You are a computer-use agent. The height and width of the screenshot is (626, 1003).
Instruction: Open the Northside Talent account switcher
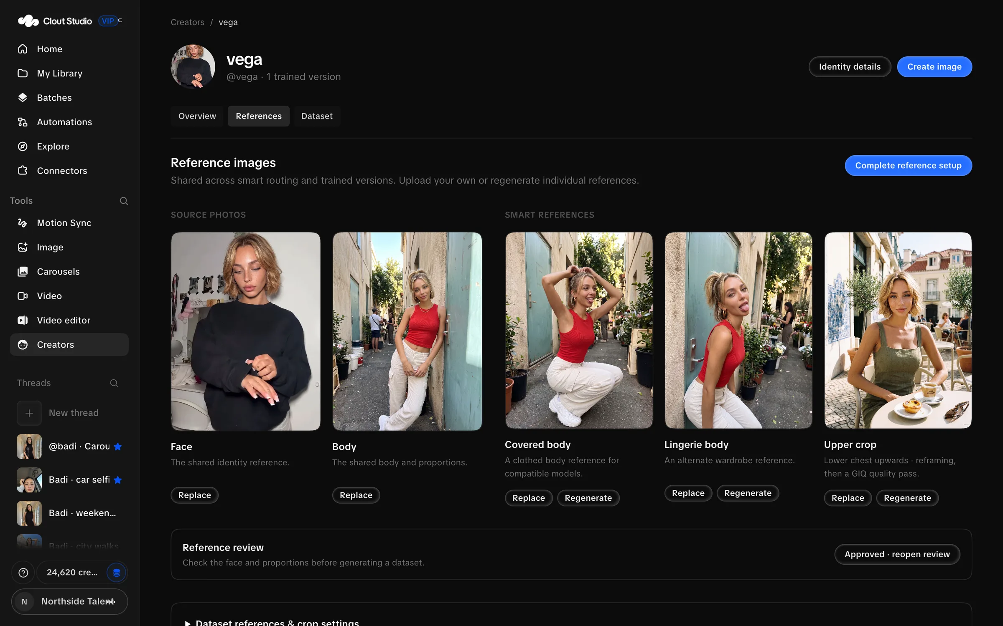[69, 601]
